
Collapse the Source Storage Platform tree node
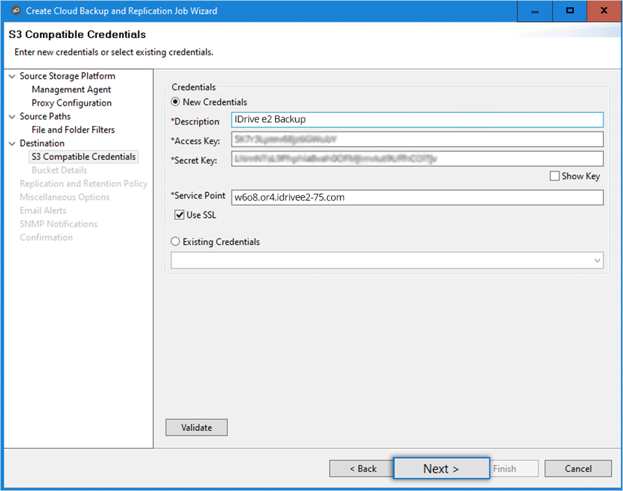click(x=12, y=76)
